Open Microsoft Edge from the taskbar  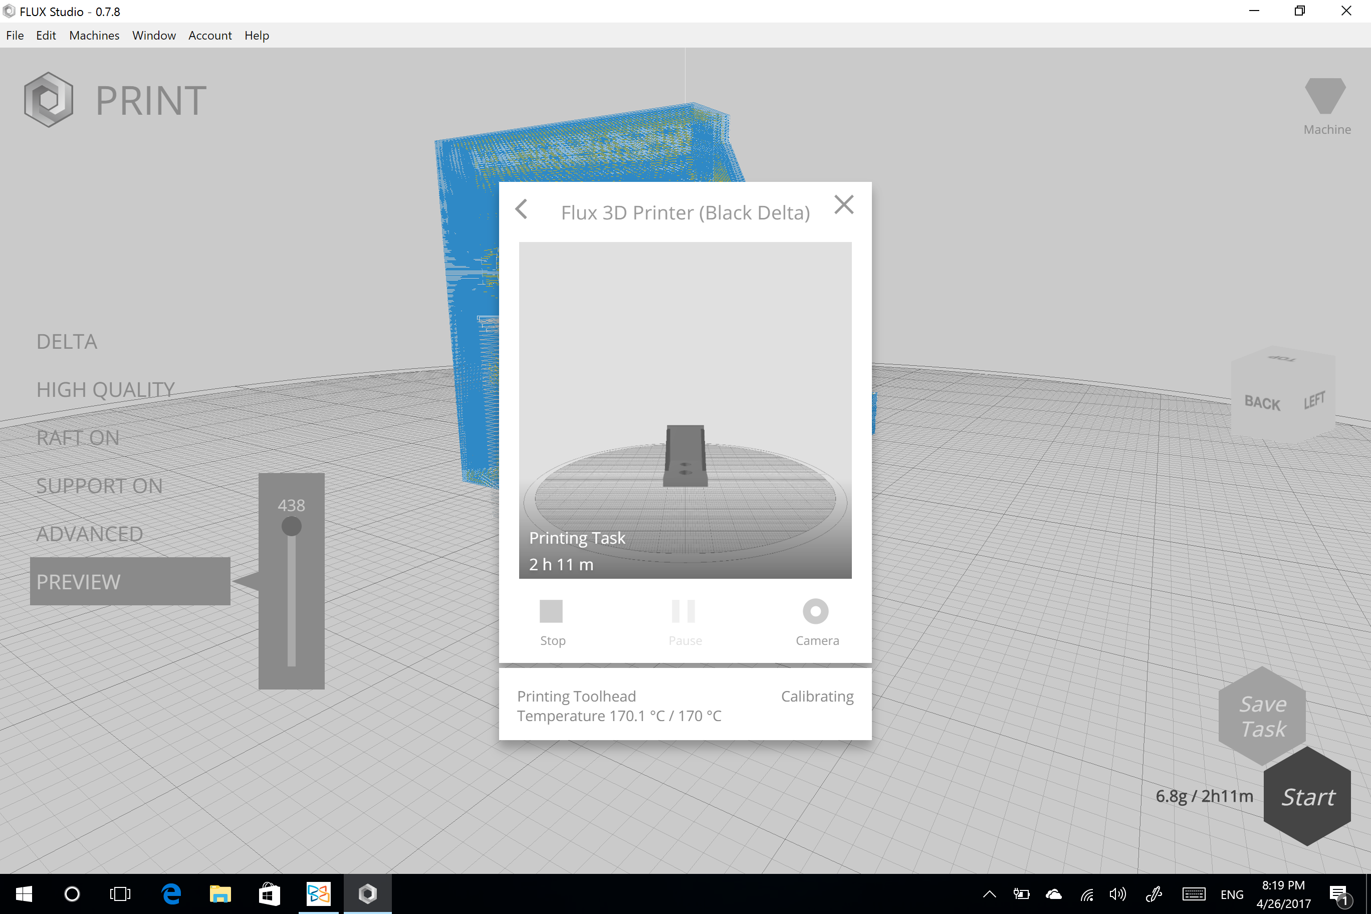[171, 893]
